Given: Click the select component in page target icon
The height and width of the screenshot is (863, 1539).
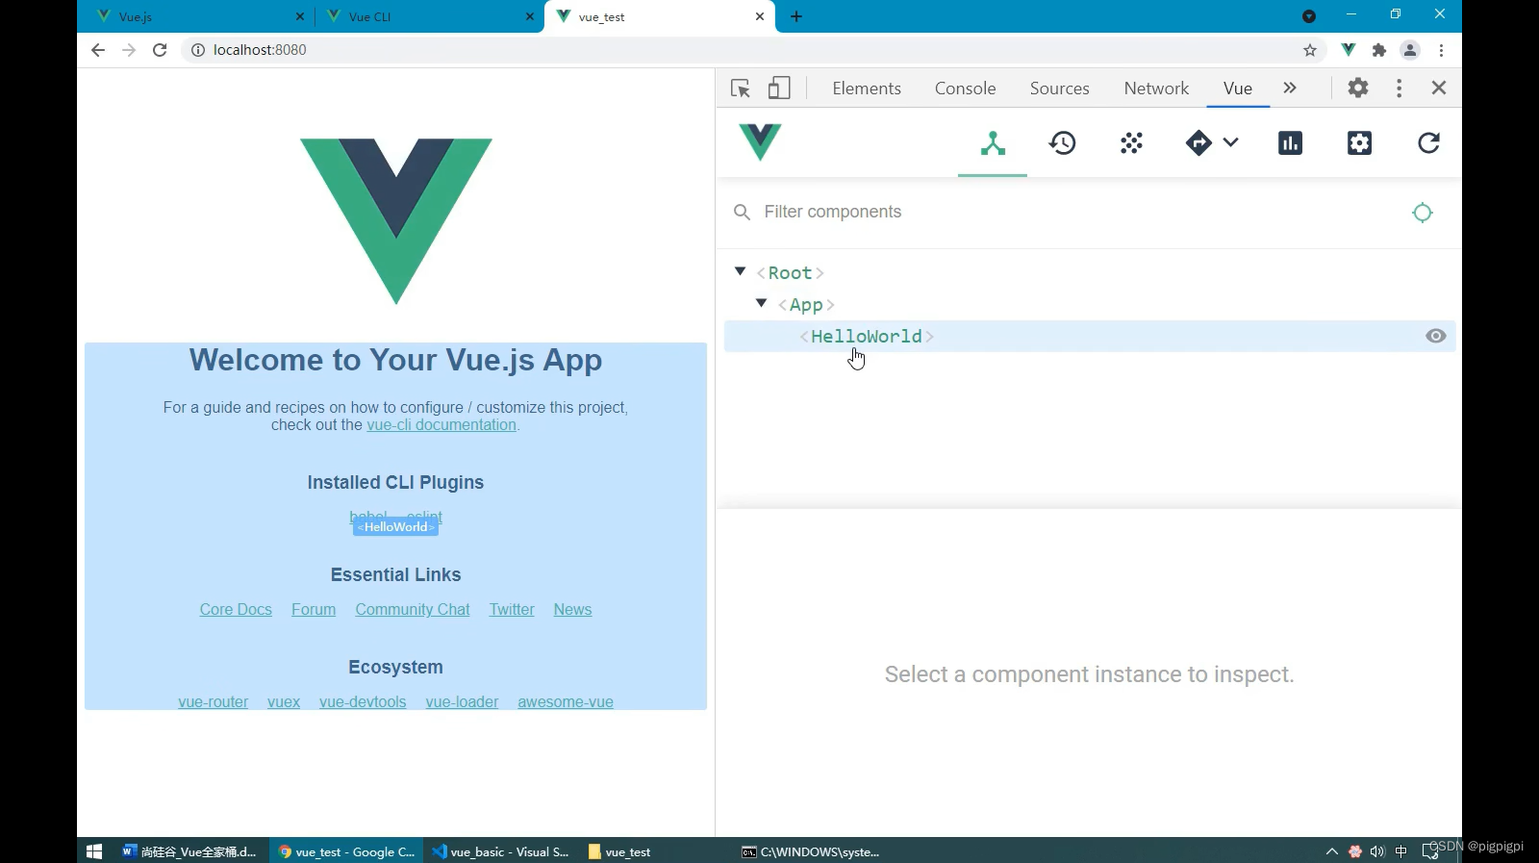Looking at the screenshot, I should [1423, 213].
